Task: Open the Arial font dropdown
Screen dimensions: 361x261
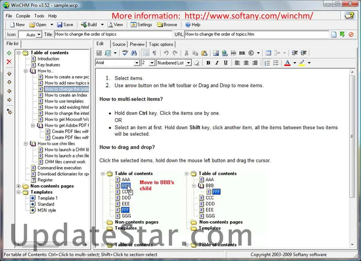Action: coord(137,63)
